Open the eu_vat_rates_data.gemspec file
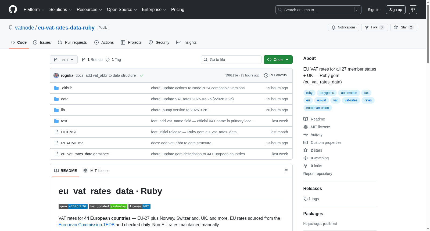This screenshot has width=430, height=231. click(85, 154)
